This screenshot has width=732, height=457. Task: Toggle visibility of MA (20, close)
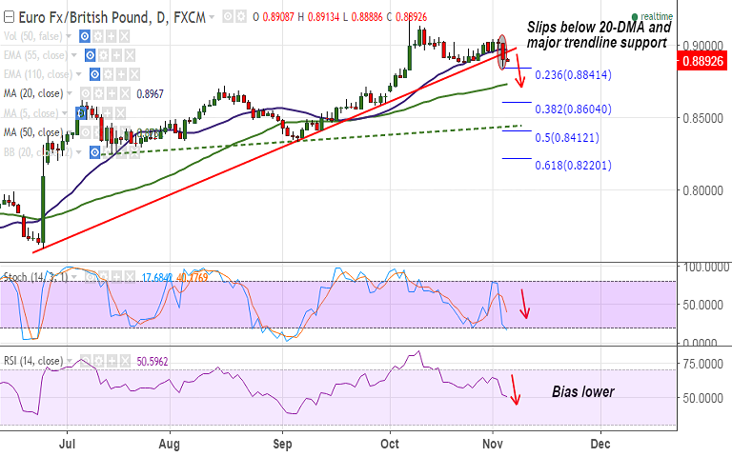click(86, 93)
